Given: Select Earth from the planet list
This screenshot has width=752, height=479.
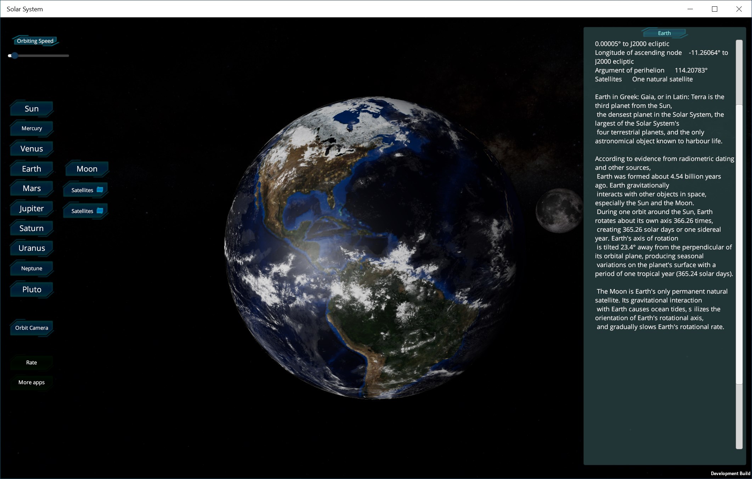Looking at the screenshot, I should pos(32,169).
